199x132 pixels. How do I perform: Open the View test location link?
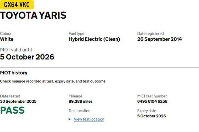tap(89, 119)
